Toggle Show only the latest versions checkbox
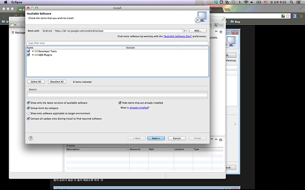The image size is (305, 190). pyautogui.click(x=28, y=103)
